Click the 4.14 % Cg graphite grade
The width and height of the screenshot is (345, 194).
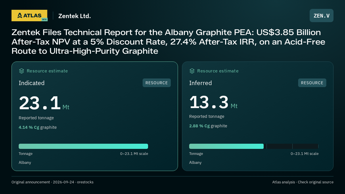(38, 127)
